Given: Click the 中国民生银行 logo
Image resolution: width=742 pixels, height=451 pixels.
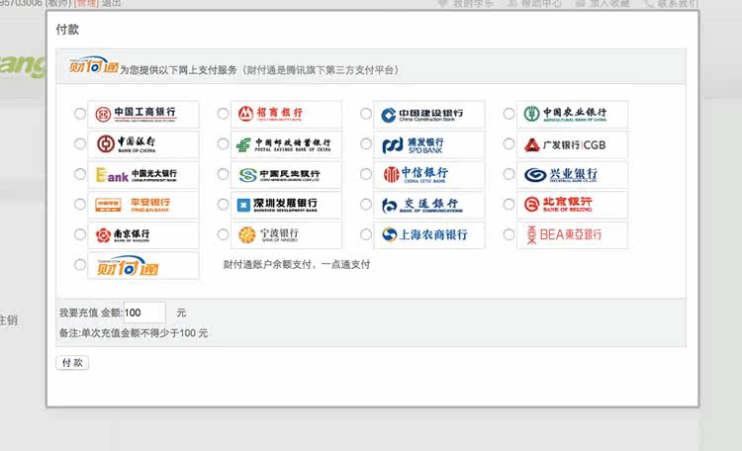Looking at the screenshot, I should [x=286, y=175].
